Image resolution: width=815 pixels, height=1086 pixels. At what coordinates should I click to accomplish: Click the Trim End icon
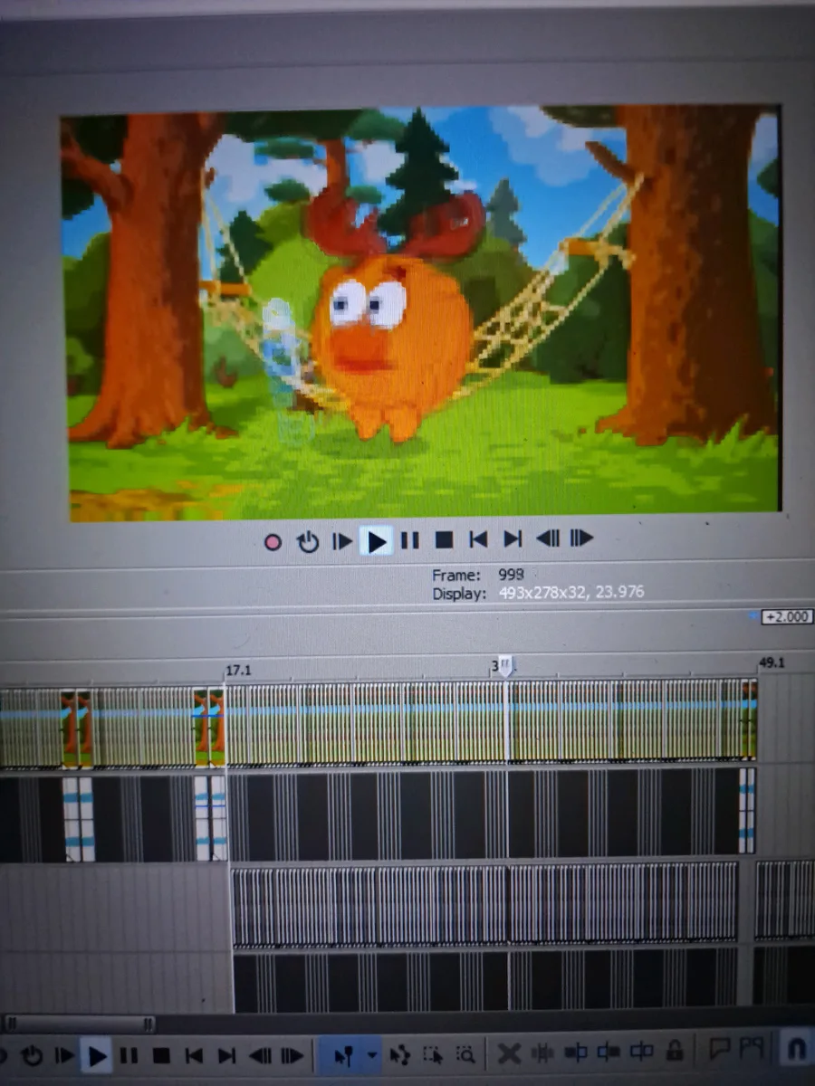coord(609,1052)
